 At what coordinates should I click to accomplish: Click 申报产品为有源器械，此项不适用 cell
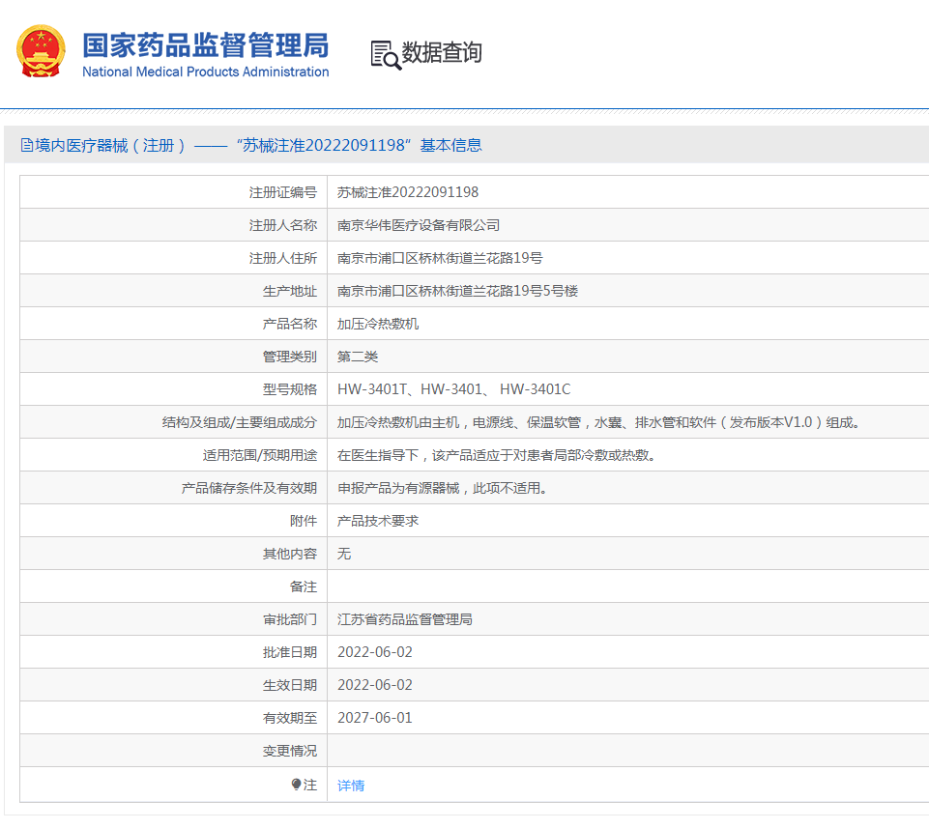(x=442, y=488)
